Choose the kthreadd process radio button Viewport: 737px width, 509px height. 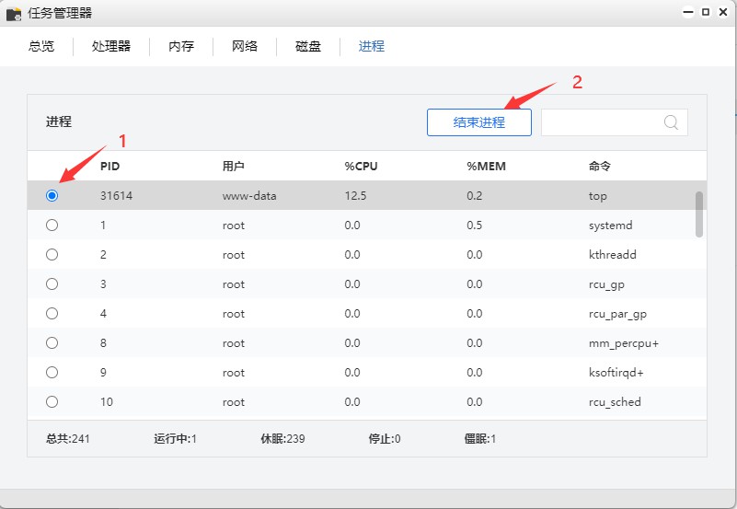click(x=52, y=255)
